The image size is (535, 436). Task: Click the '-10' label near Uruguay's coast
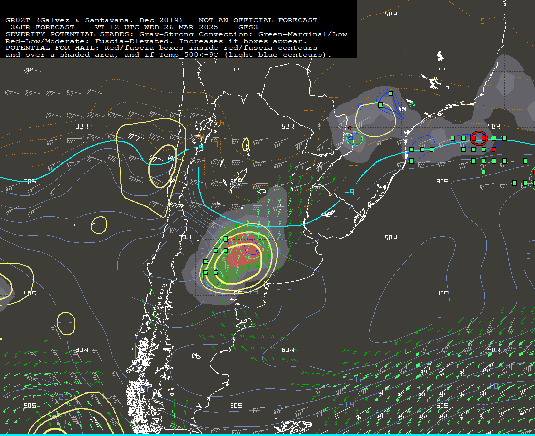[x=341, y=216]
